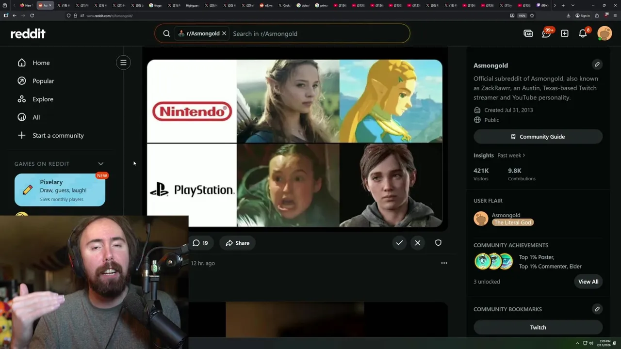The width and height of the screenshot is (621, 349).
Task: View All community achievements
Action: (x=588, y=282)
